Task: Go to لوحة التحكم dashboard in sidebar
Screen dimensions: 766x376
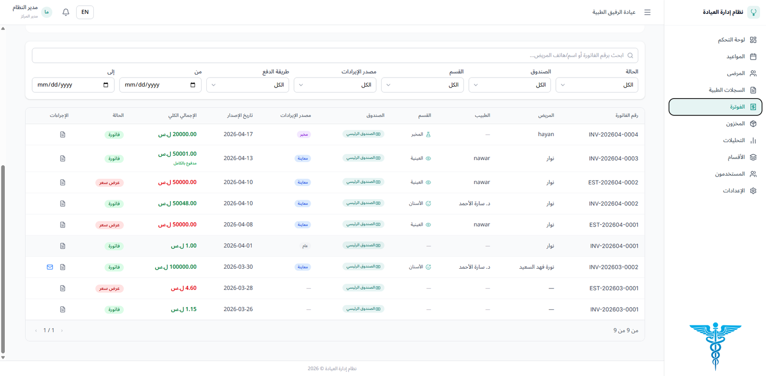Action: pos(732,40)
